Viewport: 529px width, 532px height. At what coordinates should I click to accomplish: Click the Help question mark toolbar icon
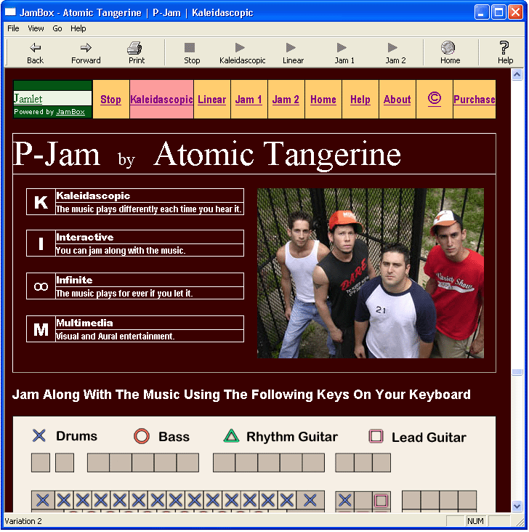(504, 47)
